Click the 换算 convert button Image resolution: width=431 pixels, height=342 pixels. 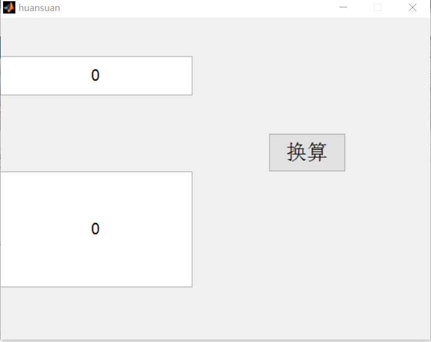307,152
